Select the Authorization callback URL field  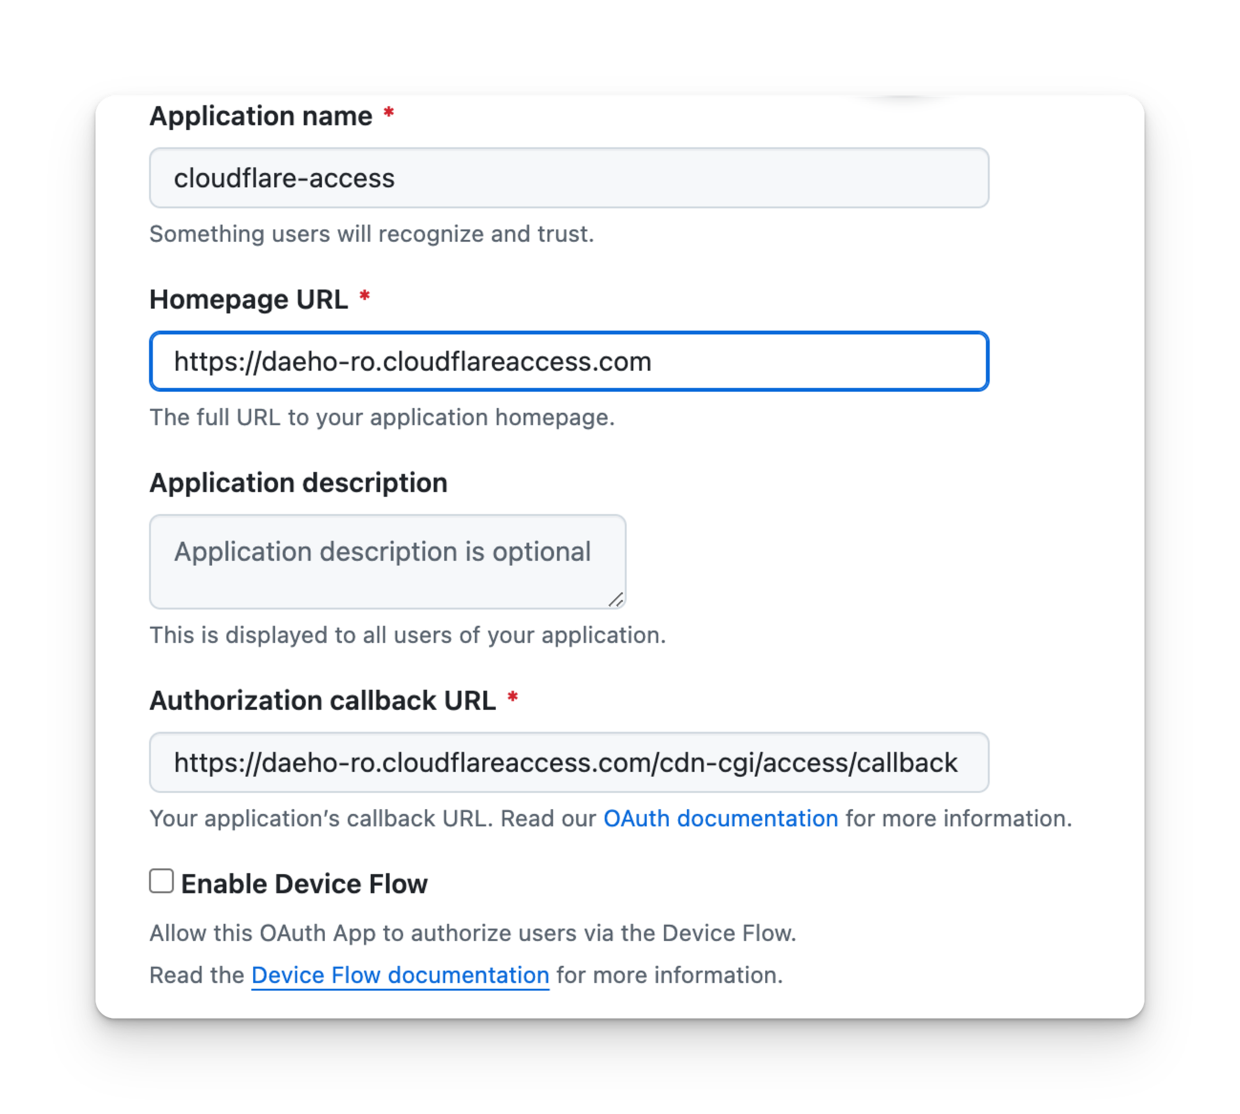[x=569, y=763]
